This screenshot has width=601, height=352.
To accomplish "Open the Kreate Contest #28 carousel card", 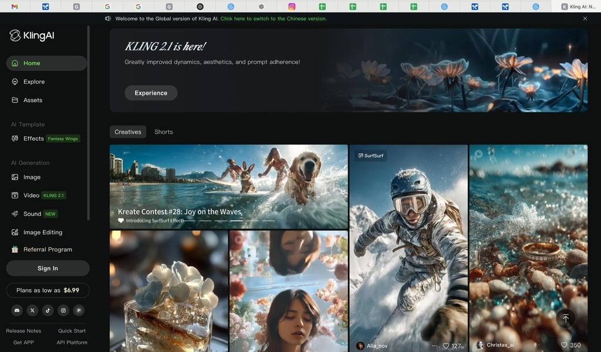I will tap(229, 187).
